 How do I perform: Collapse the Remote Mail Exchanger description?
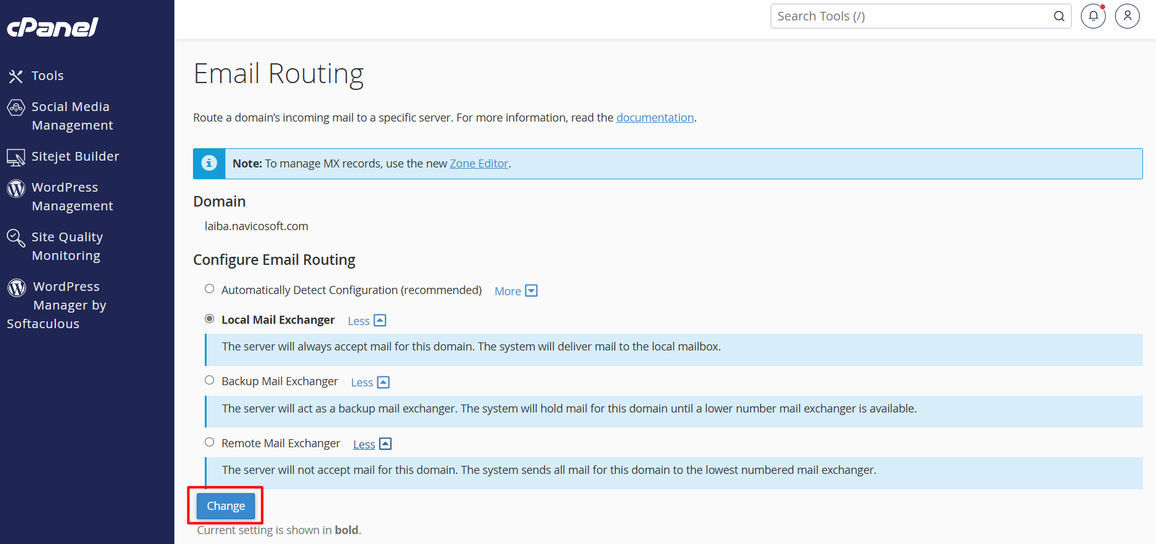click(x=372, y=444)
